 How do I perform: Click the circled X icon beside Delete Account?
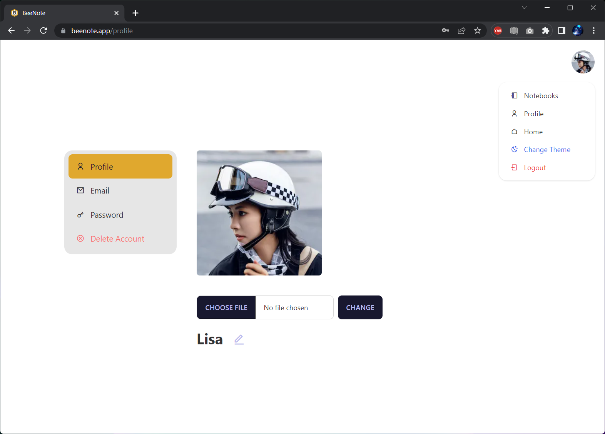point(80,239)
